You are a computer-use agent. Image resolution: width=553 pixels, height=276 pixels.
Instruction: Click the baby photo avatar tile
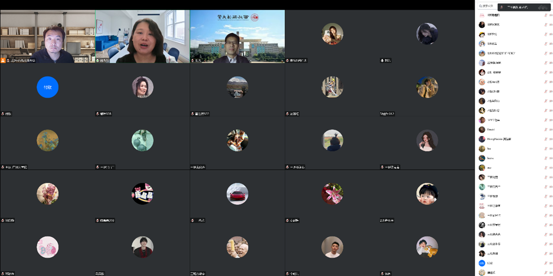point(427,194)
